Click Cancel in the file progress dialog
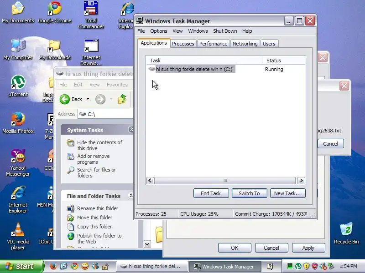The image size is (365, 273). [330, 144]
